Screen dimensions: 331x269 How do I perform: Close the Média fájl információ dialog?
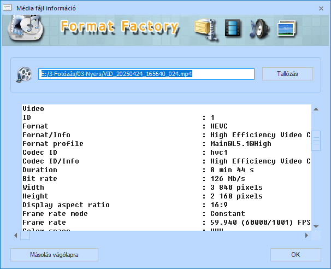tap(321, 8)
